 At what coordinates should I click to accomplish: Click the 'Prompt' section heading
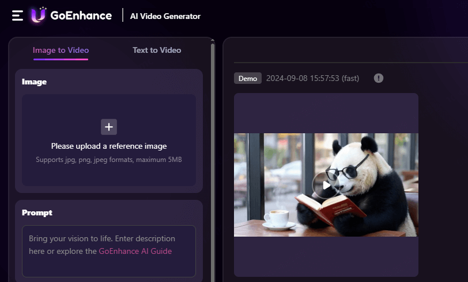click(x=37, y=213)
